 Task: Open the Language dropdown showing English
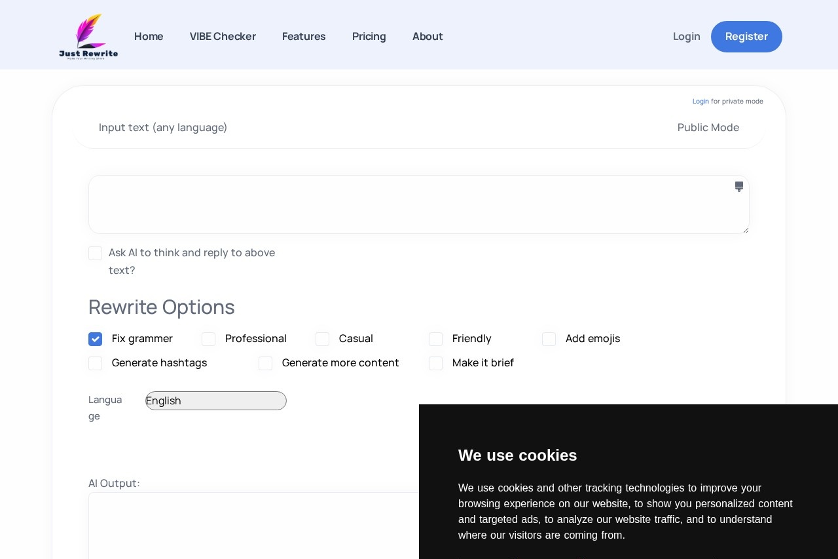pyautogui.click(x=216, y=401)
